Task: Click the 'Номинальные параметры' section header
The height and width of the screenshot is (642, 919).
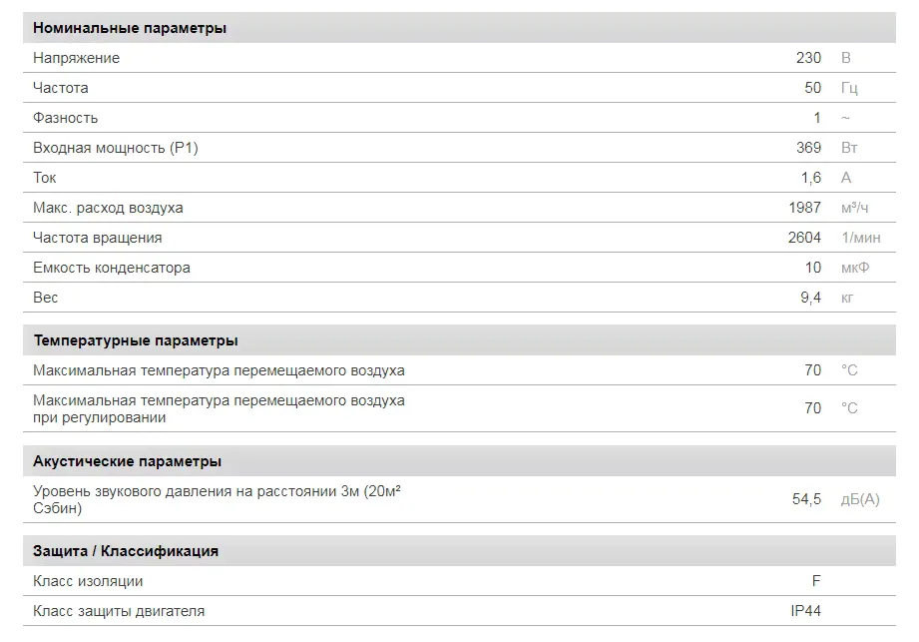Action: point(130,28)
